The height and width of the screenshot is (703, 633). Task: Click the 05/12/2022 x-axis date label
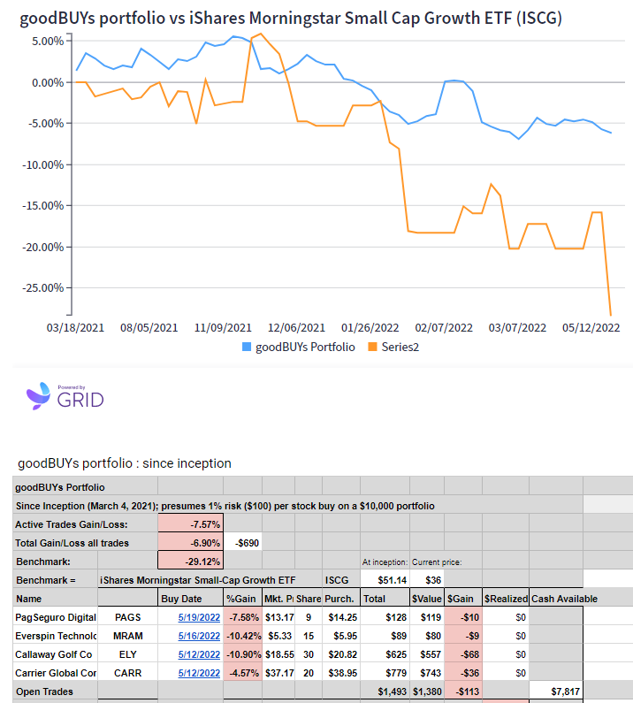(591, 328)
